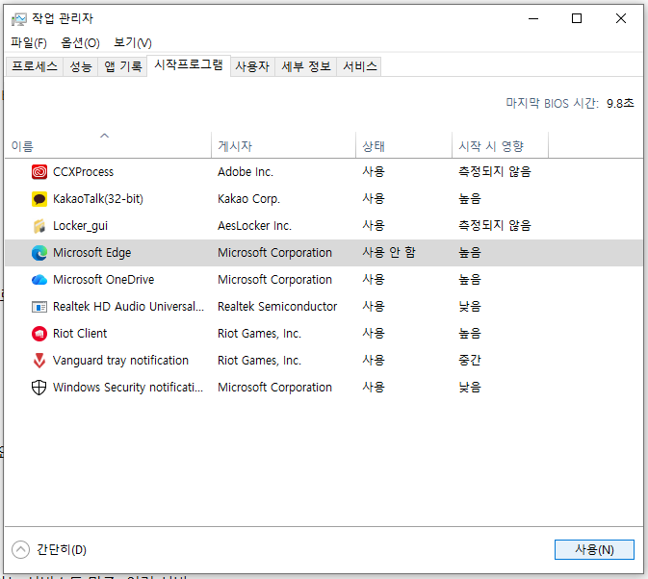Viewport: 648px width, 579px height.
Task: Click the 간단히(D) fewer details label
Action: click(62, 550)
